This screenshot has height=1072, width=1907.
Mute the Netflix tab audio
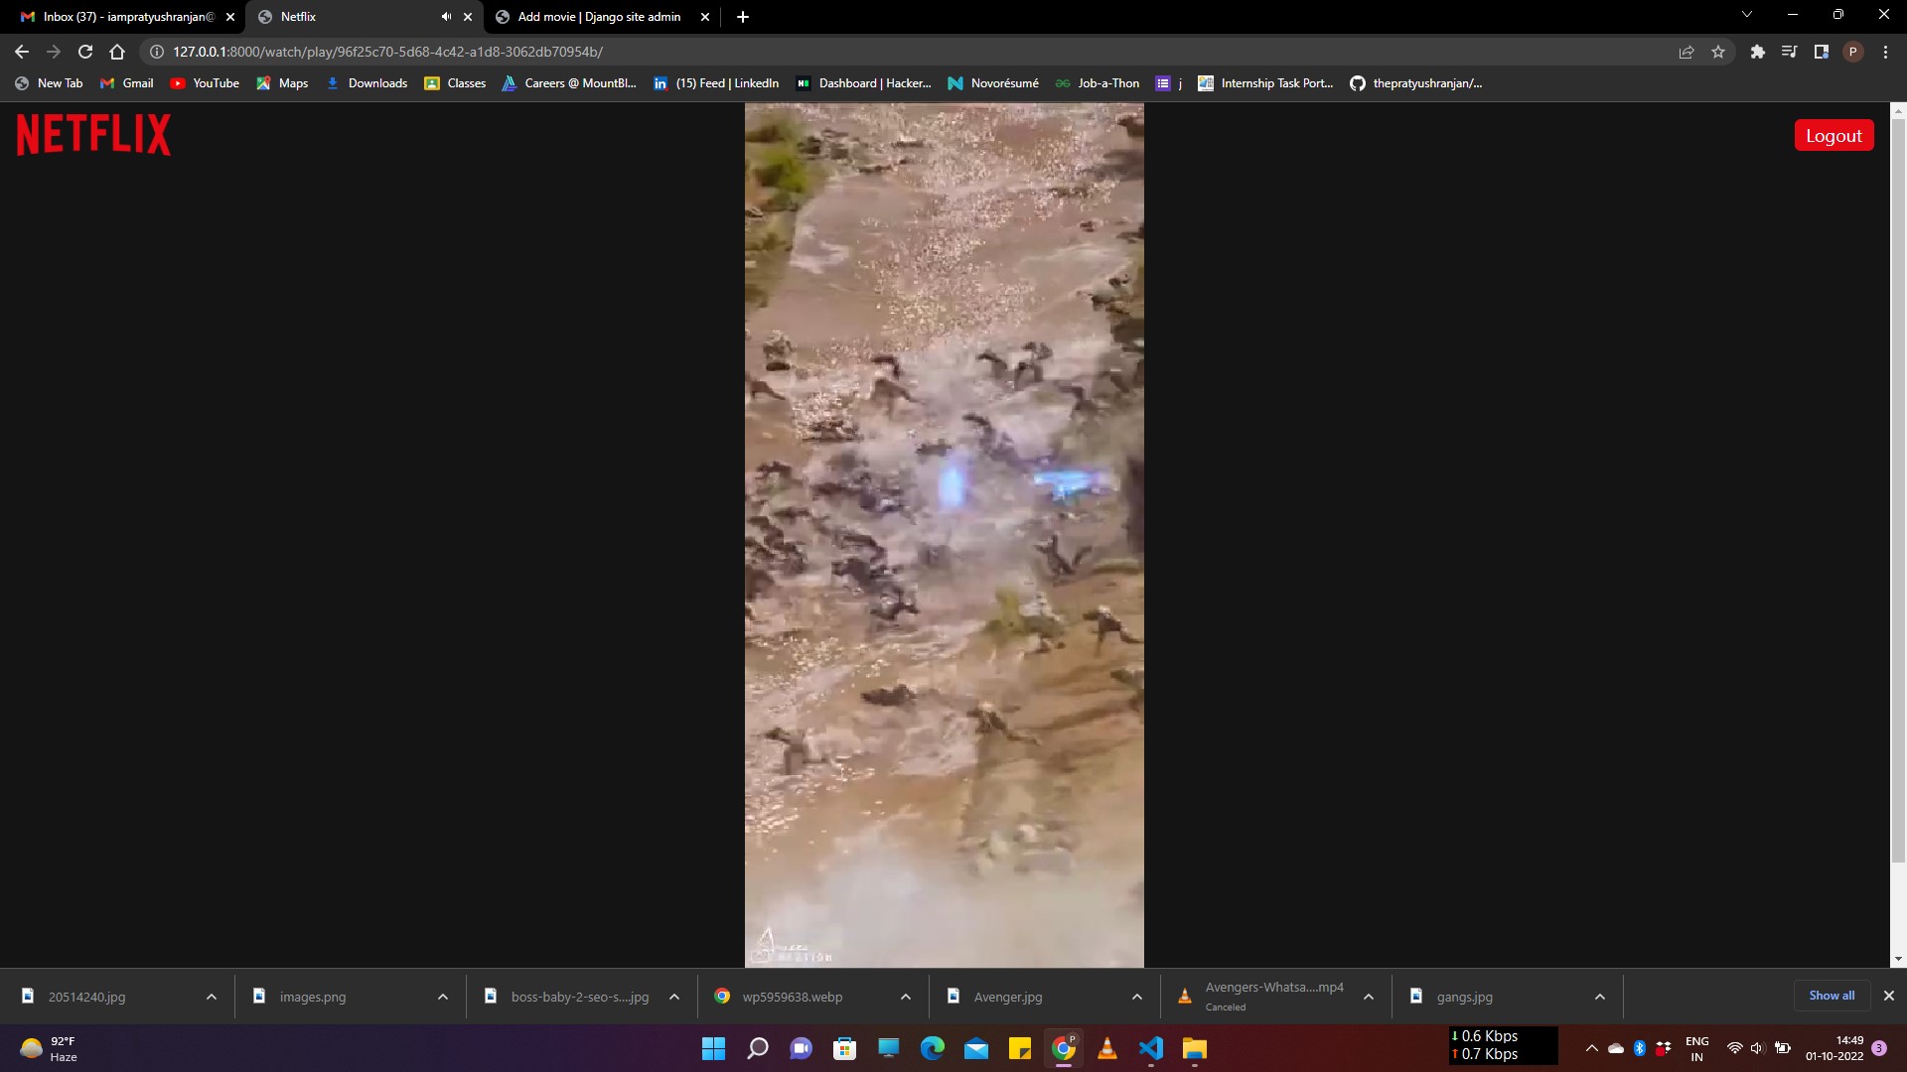(x=446, y=17)
